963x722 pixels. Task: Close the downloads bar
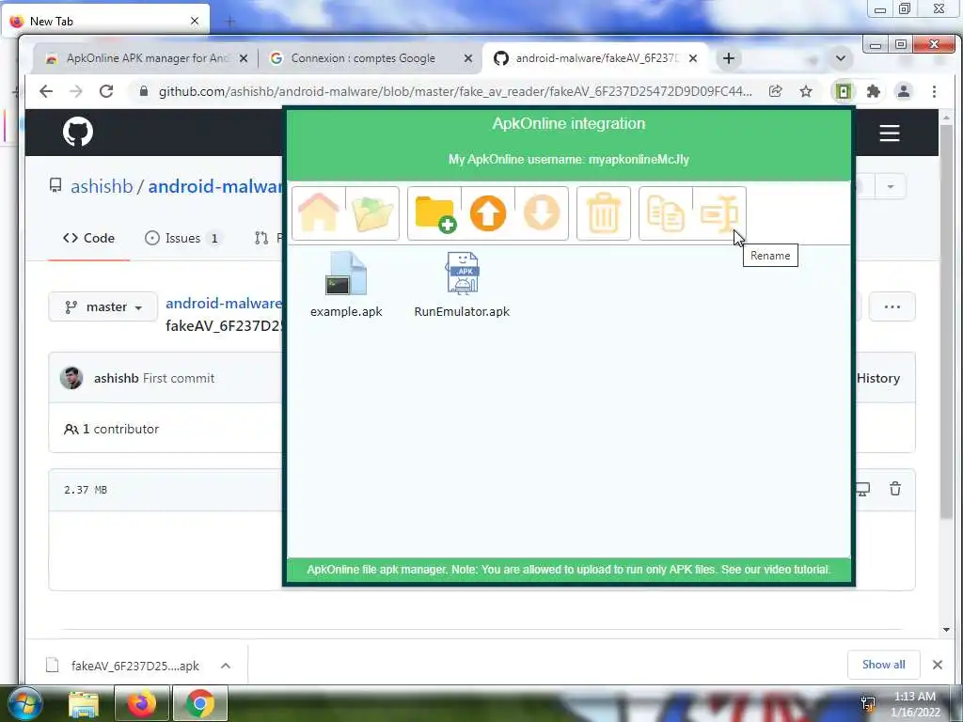click(x=938, y=665)
